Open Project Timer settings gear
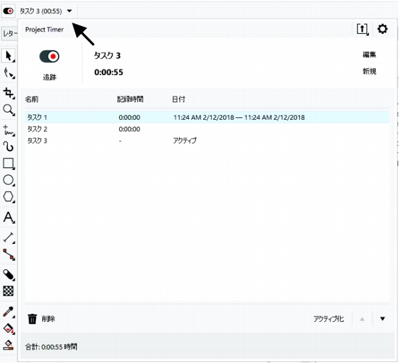 click(382, 29)
